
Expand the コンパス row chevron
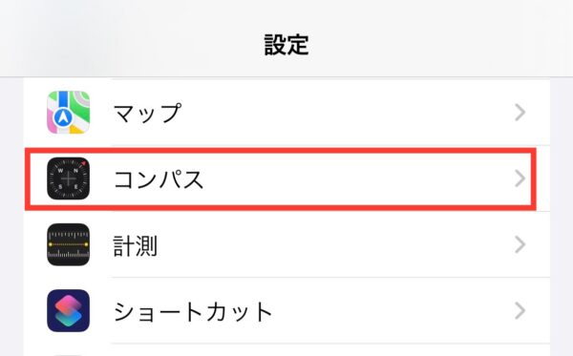[x=520, y=178]
